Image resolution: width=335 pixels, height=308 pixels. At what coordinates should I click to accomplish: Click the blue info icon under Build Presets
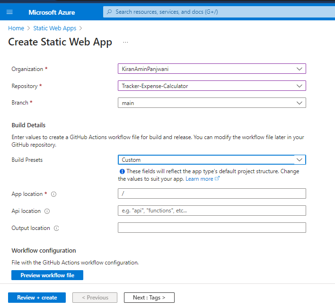point(122,171)
